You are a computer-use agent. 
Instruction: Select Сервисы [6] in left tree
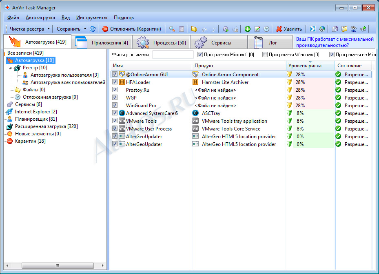28,104
